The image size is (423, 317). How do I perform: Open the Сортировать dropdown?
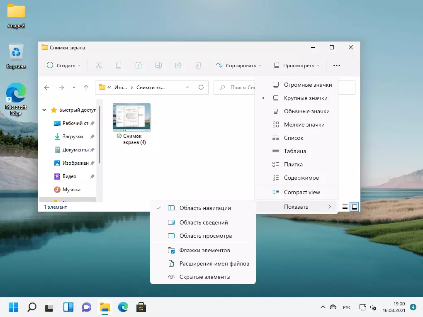pos(239,65)
